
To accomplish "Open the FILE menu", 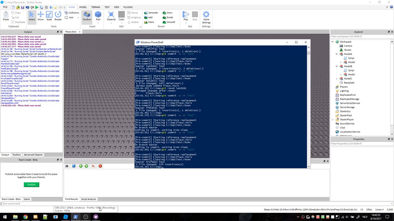I will pyautogui.click(x=5, y=7).
